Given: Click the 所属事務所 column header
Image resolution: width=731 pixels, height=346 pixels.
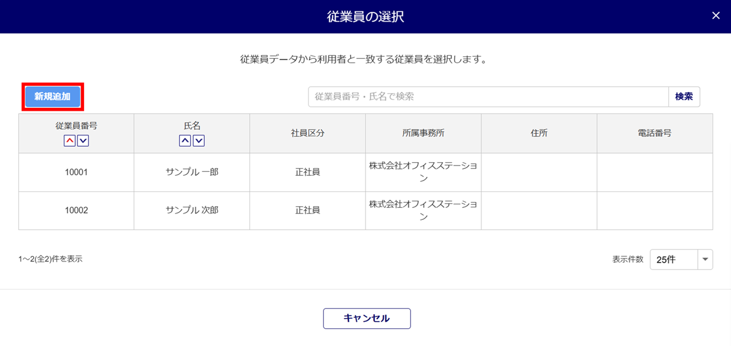Looking at the screenshot, I should [x=423, y=133].
